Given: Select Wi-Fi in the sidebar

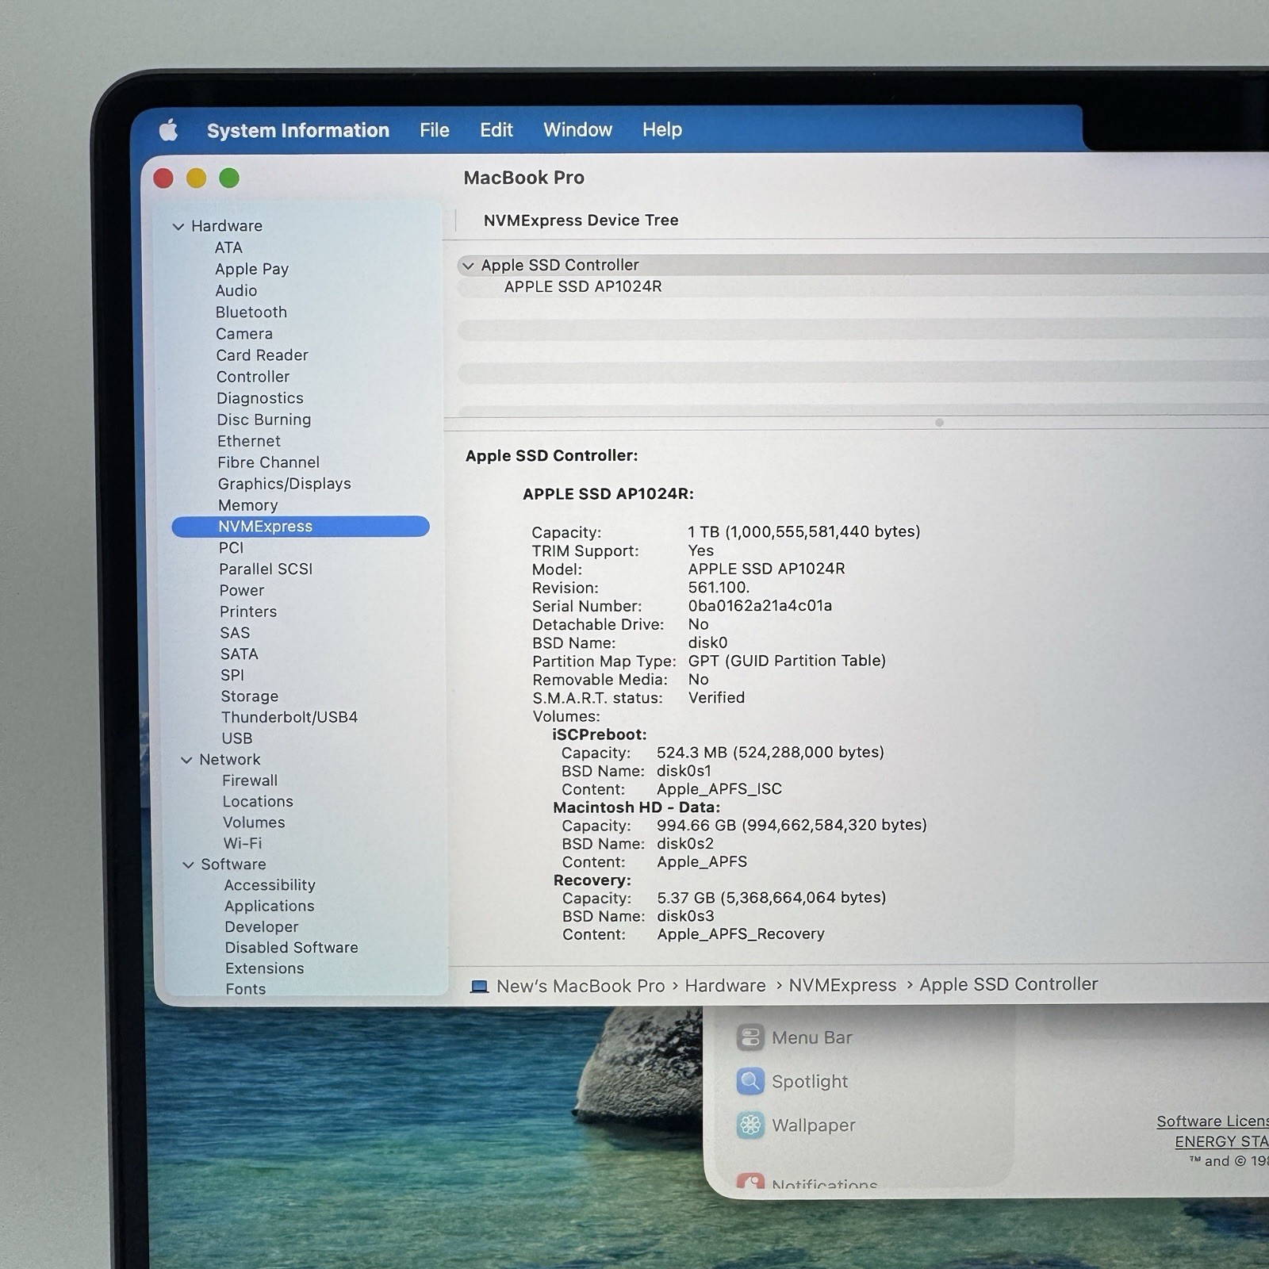Looking at the screenshot, I should tap(243, 843).
